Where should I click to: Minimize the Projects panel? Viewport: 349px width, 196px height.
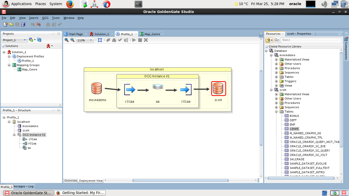click(59, 34)
